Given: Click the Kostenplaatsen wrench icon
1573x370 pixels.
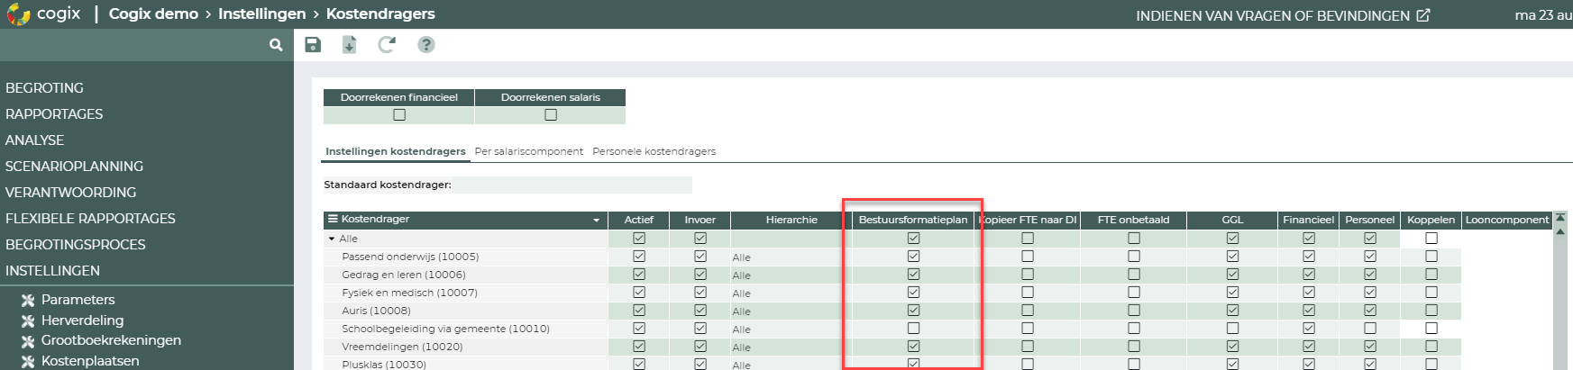Looking at the screenshot, I should pyautogui.click(x=28, y=361).
